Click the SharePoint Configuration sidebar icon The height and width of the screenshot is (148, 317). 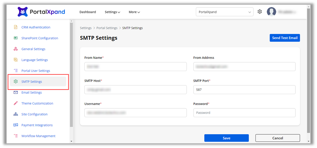(x=16, y=38)
